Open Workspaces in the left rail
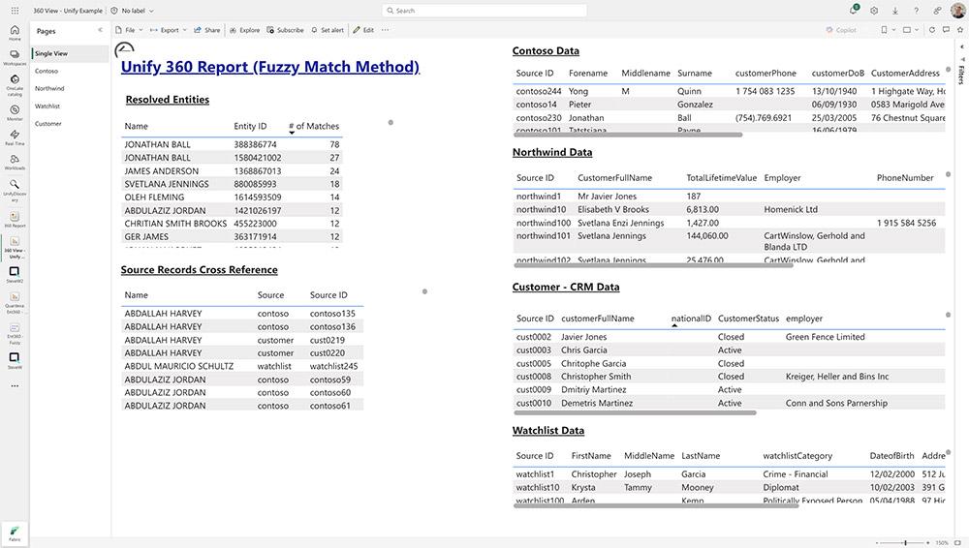Viewport: 969px width, 548px height. click(15, 57)
